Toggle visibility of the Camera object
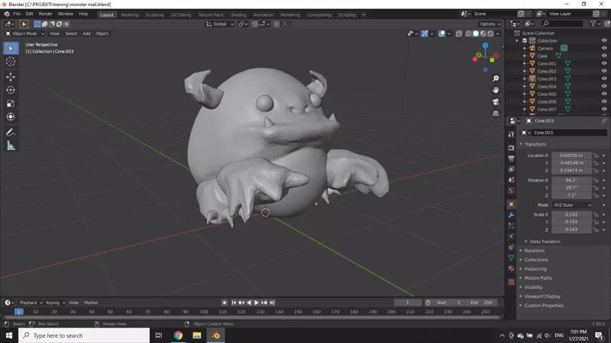The image size is (611, 343). pyautogui.click(x=604, y=48)
